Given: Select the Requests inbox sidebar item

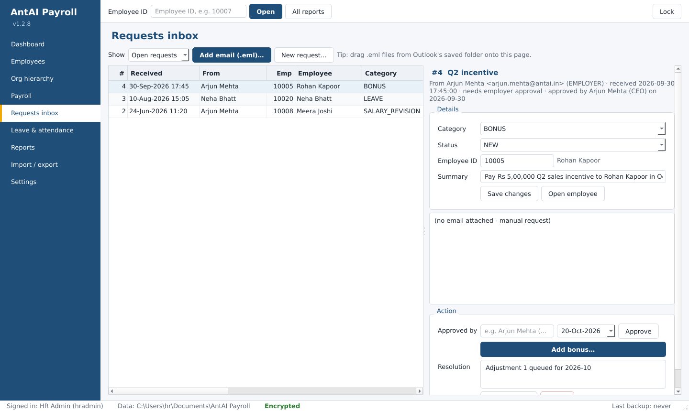Looking at the screenshot, I should tap(50, 113).
